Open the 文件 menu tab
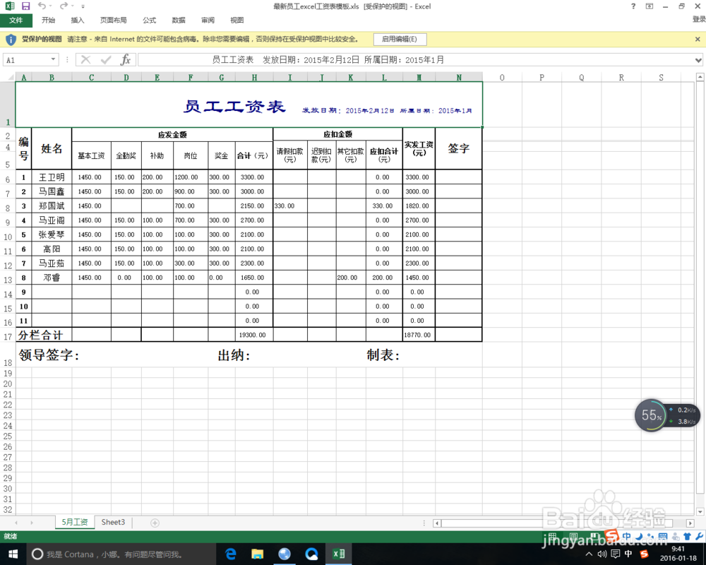 (16, 20)
